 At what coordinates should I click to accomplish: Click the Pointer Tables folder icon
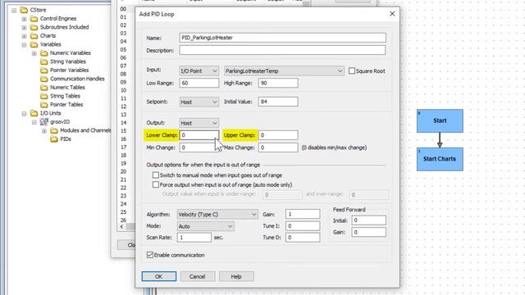(x=43, y=105)
